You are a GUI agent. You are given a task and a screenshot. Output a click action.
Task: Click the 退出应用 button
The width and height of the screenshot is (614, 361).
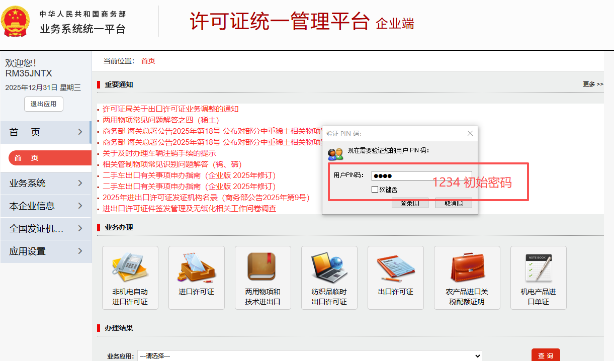tap(44, 104)
